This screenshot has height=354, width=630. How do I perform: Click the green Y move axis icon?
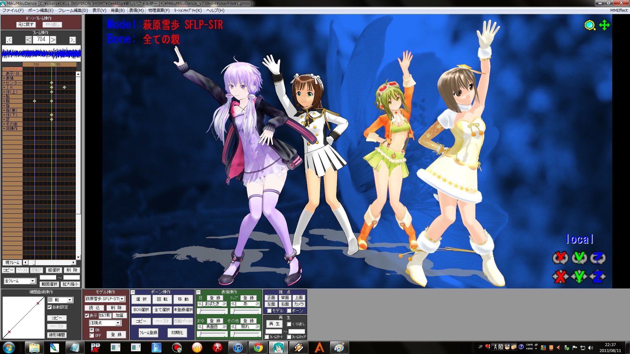(x=579, y=277)
